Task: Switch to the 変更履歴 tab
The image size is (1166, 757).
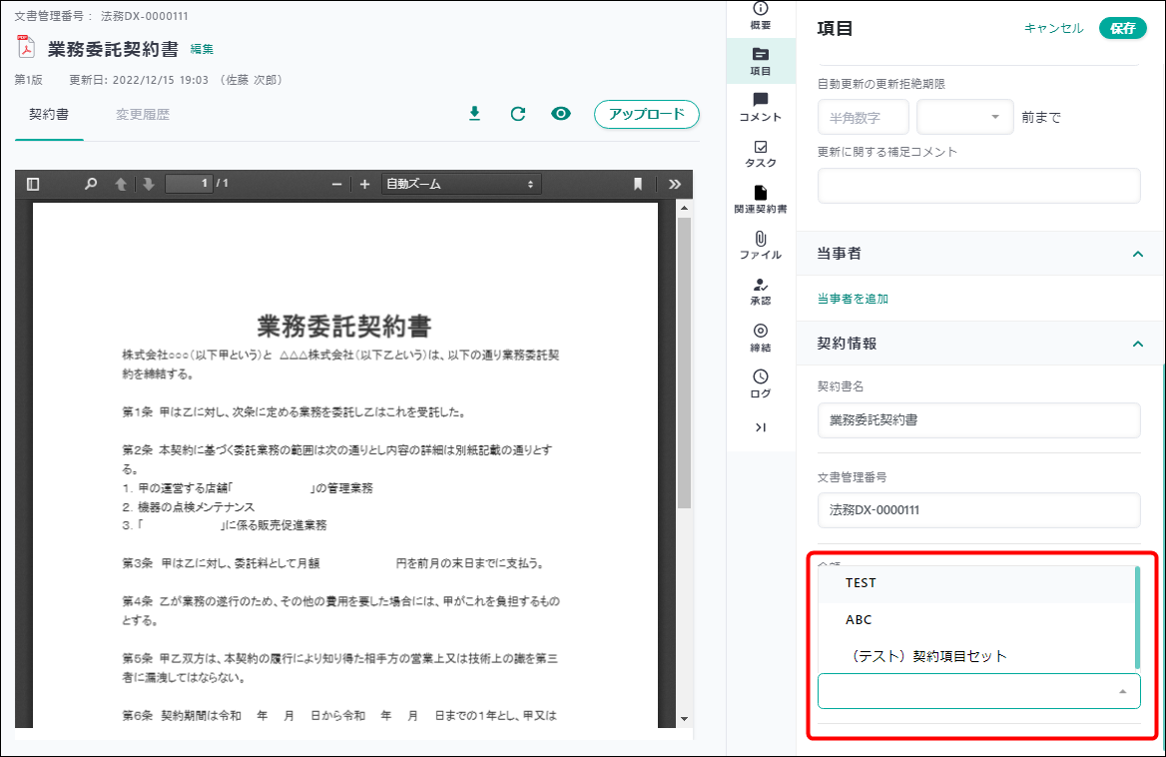Action: click(x=143, y=115)
